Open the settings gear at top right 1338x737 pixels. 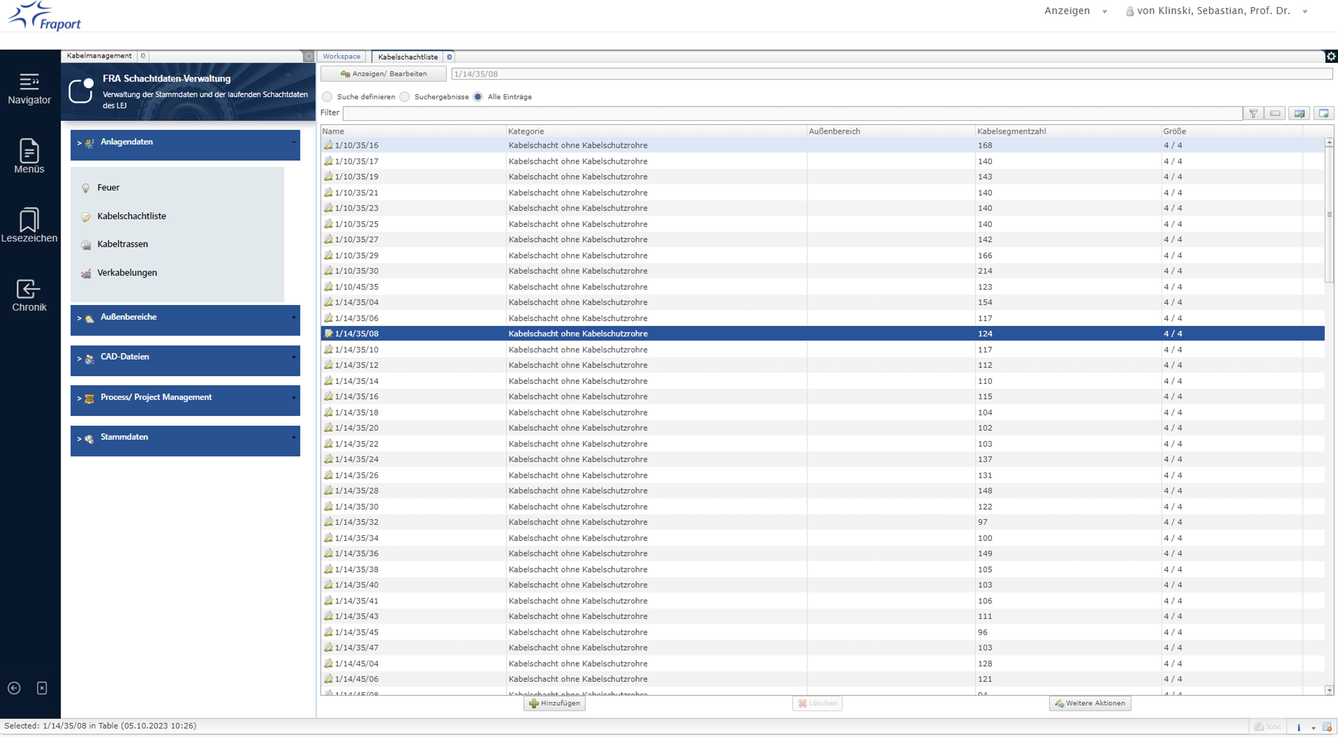click(x=1331, y=56)
